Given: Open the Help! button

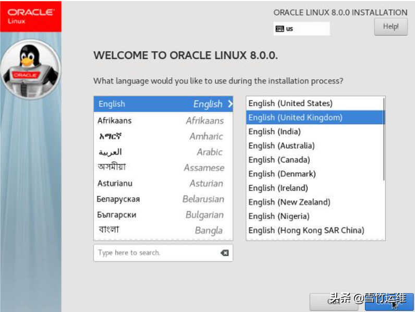Looking at the screenshot, I should [x=390, y=27].
